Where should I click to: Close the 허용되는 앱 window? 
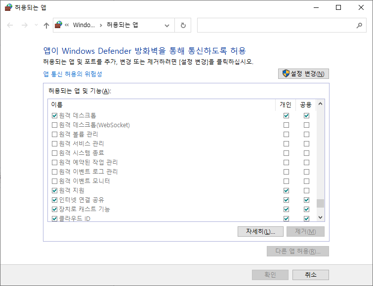361,7
